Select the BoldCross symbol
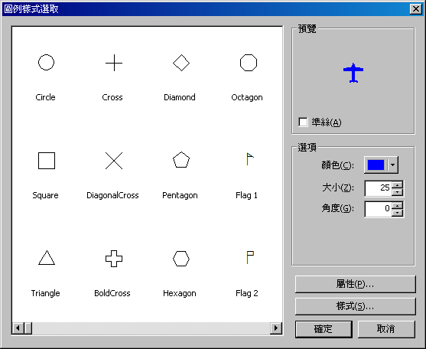Screen dimensions: 426x349 tap(114, 259)
